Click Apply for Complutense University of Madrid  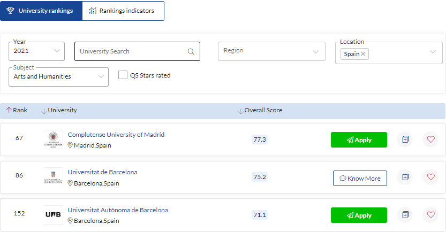click(x=359, y=140)
